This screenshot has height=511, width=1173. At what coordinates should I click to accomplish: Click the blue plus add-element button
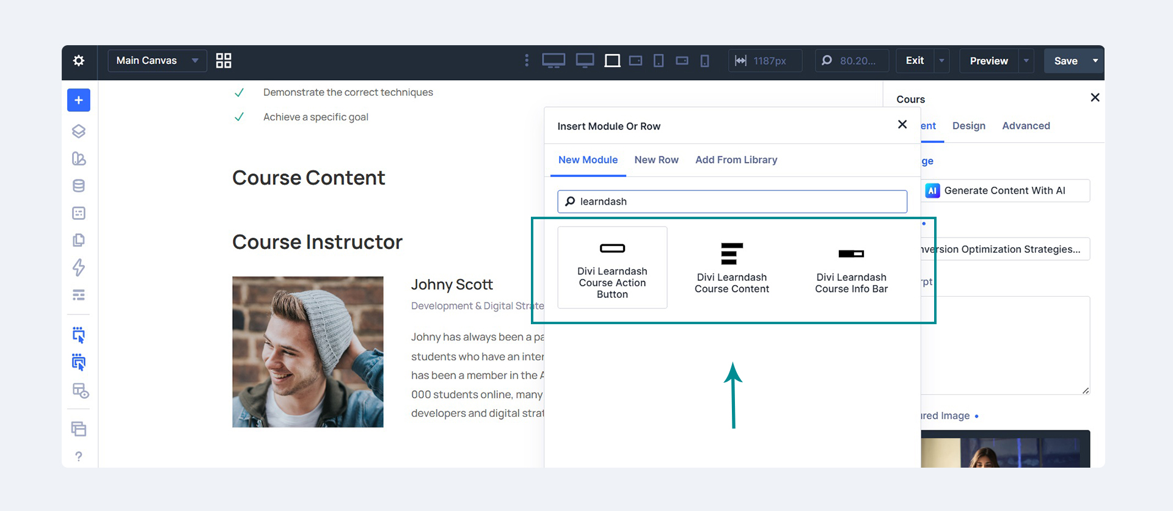coord(79,100)
